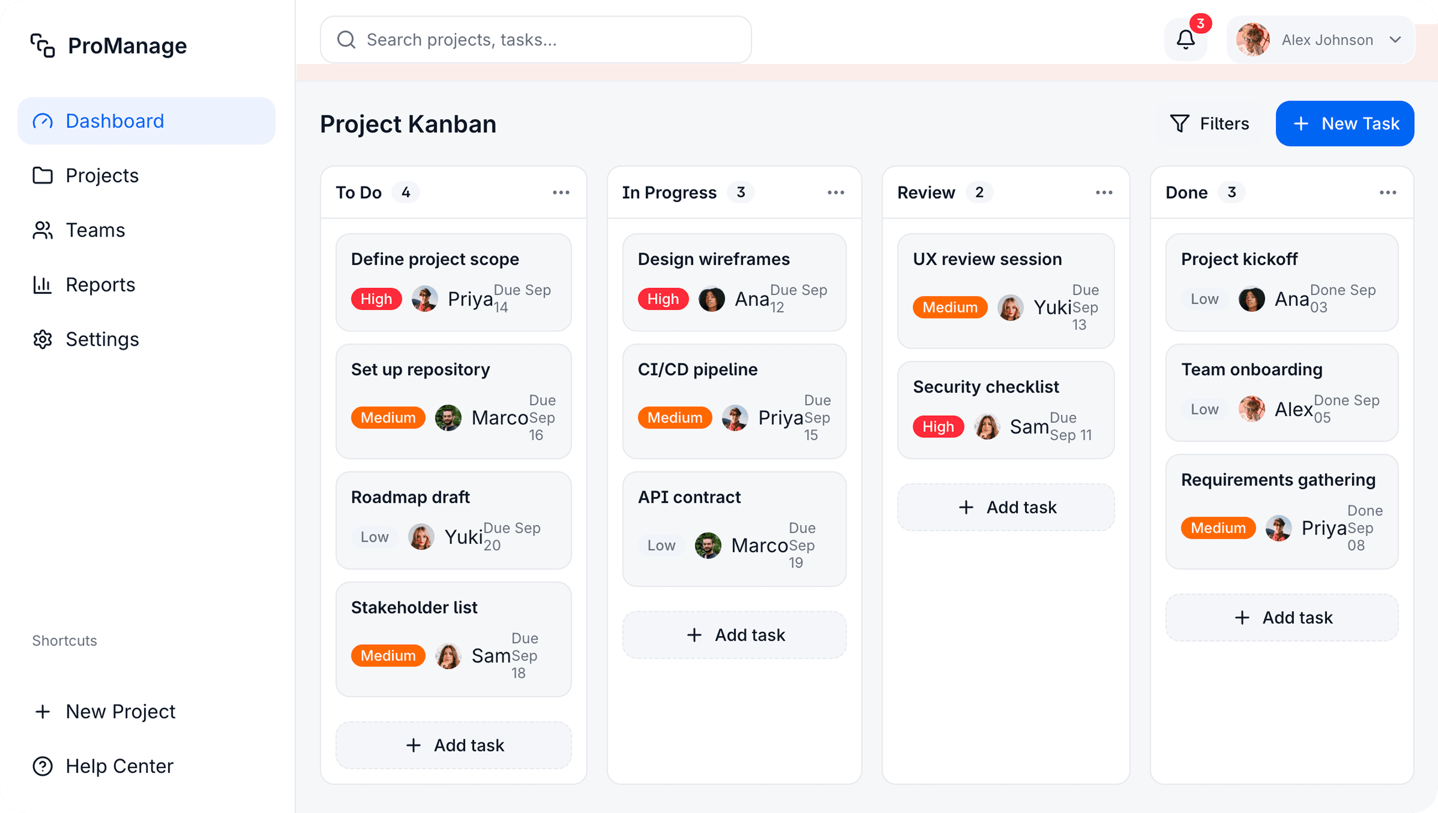1438x813 pixels.
Task: Open the Done column three-dot menu
Action: point(1388,192)
